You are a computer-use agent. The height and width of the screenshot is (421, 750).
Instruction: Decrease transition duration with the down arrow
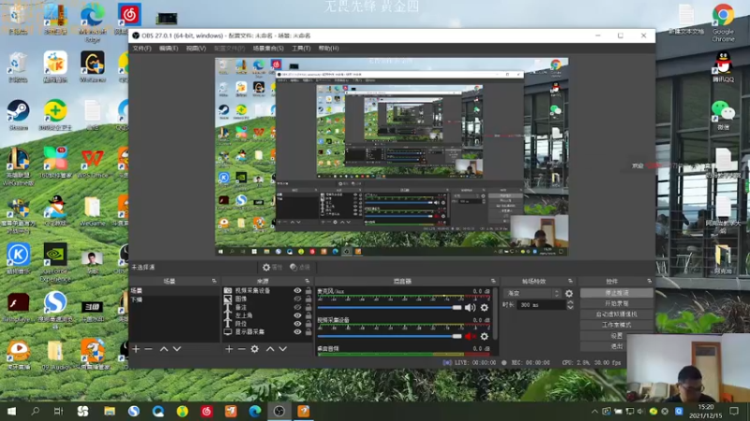[x=570, y=308]
